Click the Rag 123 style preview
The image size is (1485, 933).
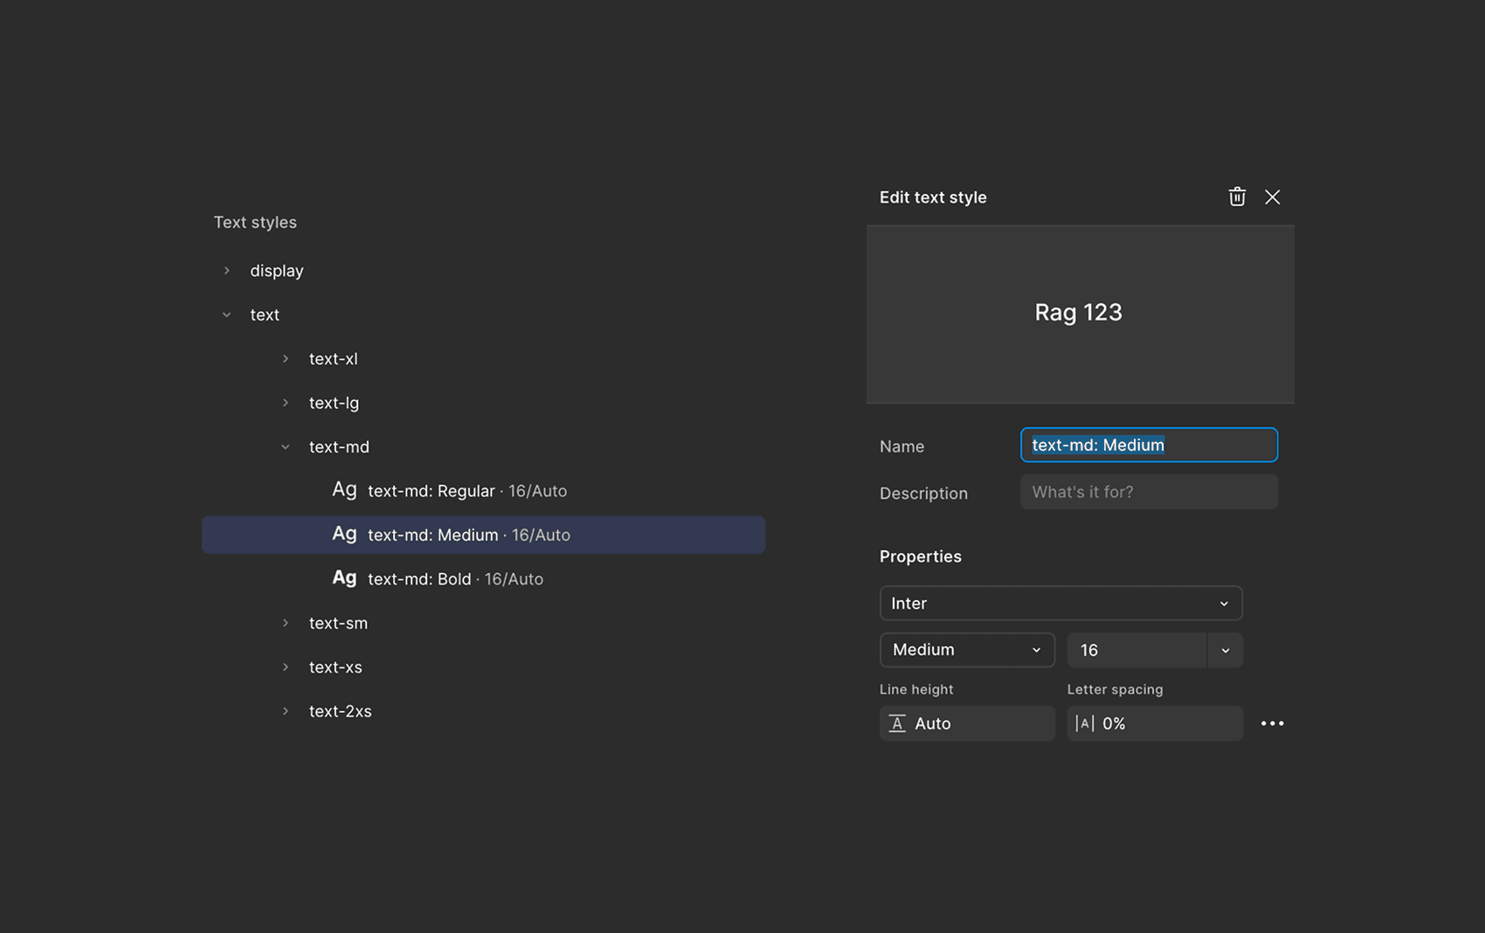click(x=1080, y=314)
